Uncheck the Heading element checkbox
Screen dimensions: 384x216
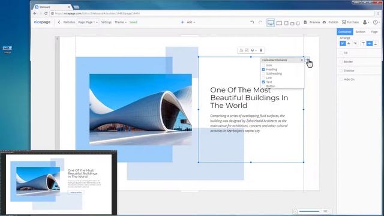263,70
